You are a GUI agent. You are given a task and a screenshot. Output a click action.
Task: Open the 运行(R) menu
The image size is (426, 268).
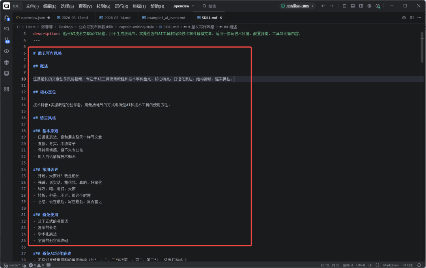click(x=121, y=6)
